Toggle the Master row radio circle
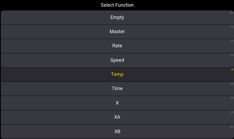 tap(232, 27)
